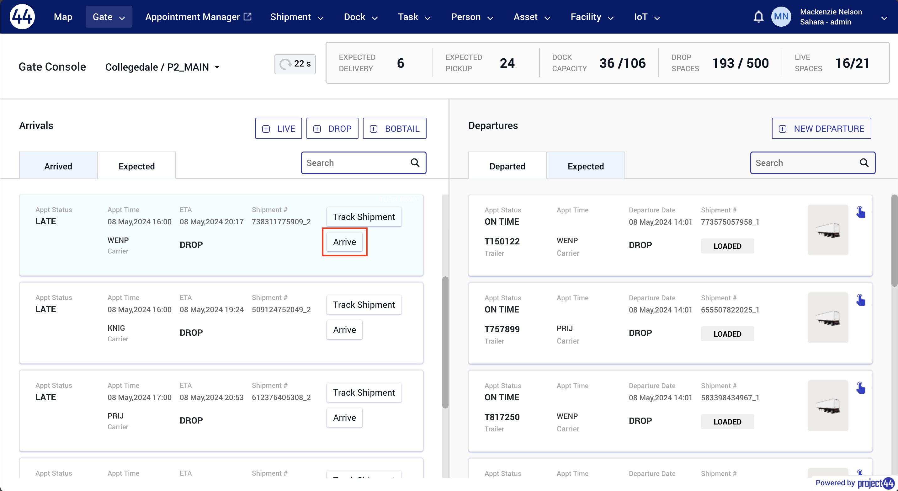Click the Dock Capacity value 36 /106
The width and height of the screenshot is (898, 491).
tap(622, 63)
